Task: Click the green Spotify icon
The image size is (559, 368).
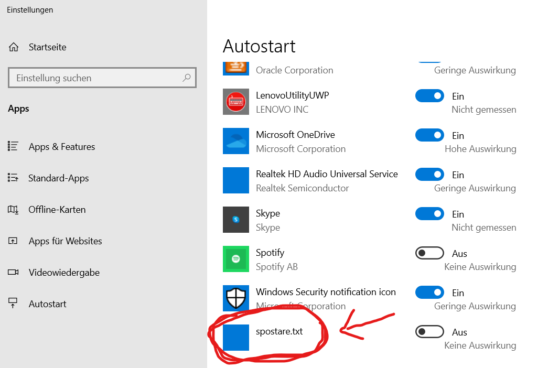Action: tap(236, 259)
